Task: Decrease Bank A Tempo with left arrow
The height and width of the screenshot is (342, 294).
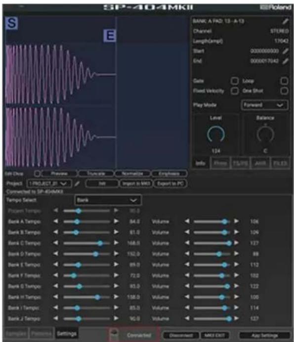Action: [x=56, y=221]
